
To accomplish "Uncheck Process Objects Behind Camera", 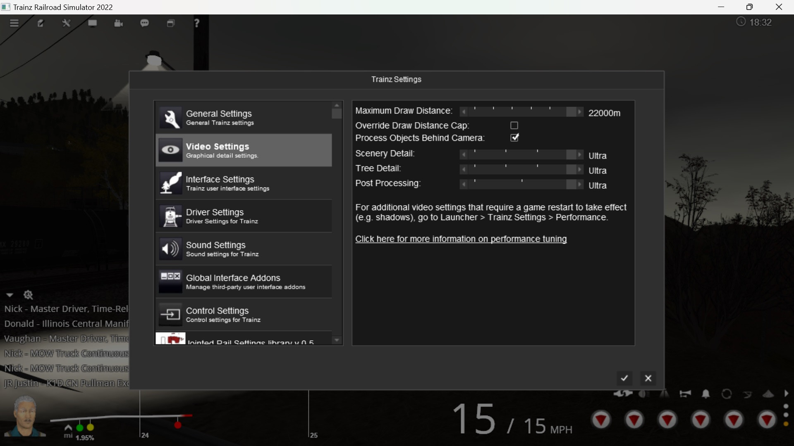I will (514, 138).
